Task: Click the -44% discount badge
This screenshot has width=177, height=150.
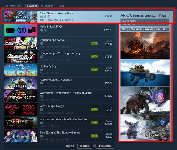Action: click(x=94, y=123)
